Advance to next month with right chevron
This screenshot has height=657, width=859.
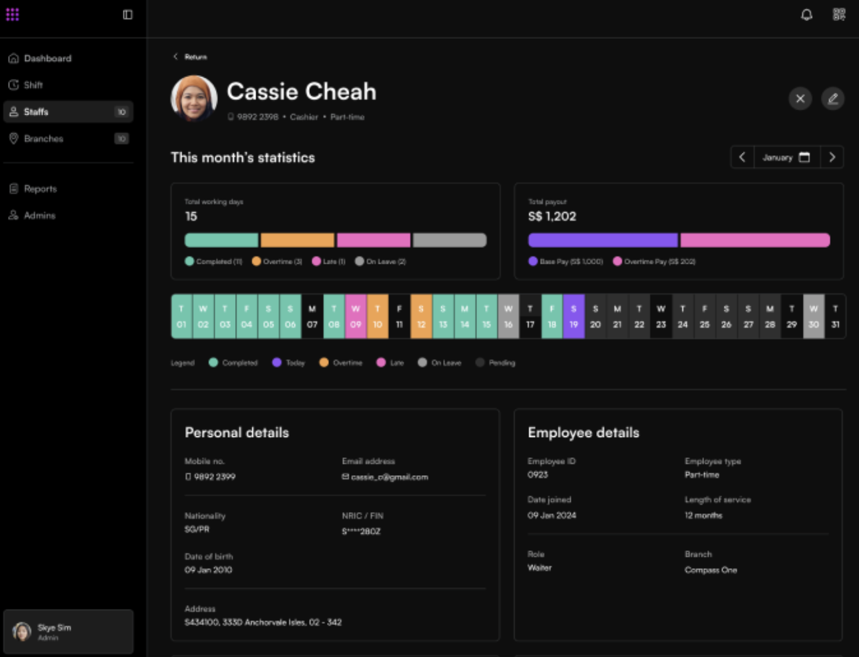[x=832, y=157]
